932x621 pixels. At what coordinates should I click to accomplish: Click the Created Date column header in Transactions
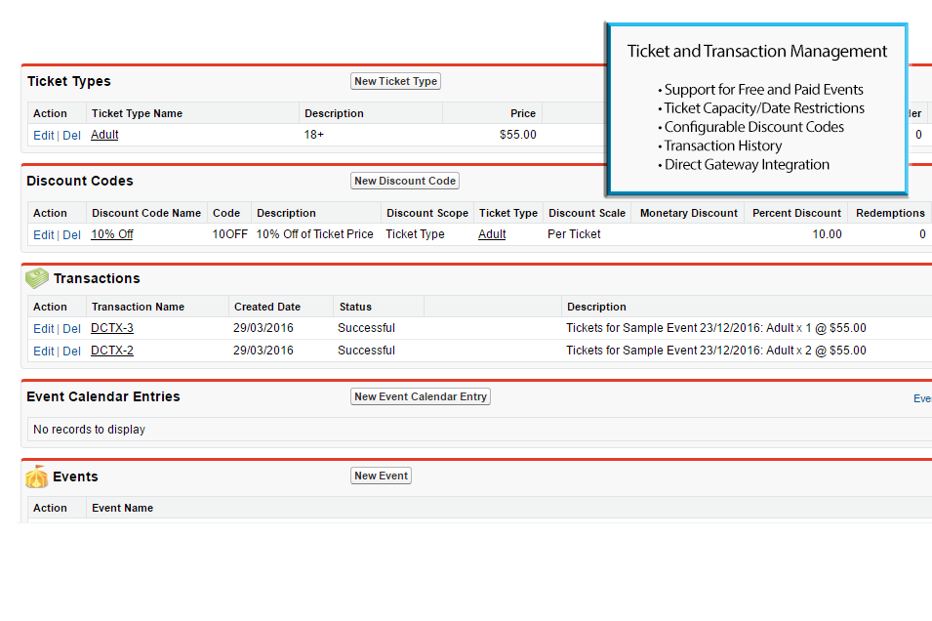coord(267,307)
